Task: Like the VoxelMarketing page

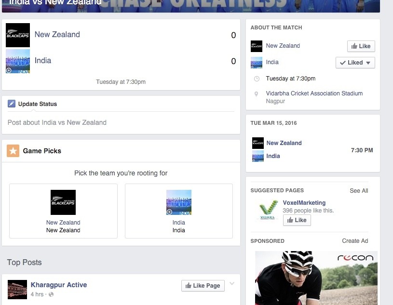Action: (297, 220)
